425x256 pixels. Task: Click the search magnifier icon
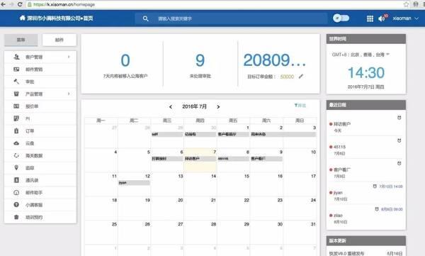[x=145, y=18]
